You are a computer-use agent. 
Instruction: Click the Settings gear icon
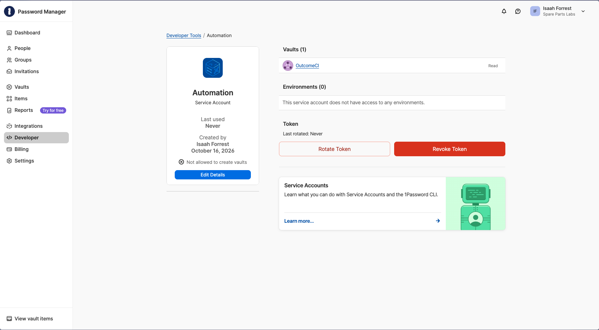(x=9, y=161)
